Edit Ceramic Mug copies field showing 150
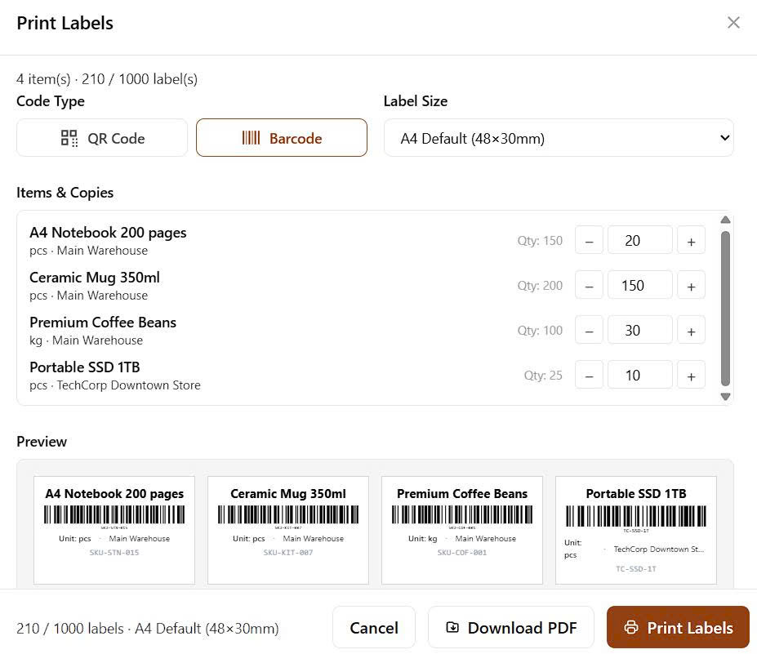The image size is (757, 654). tap(639, 285)
